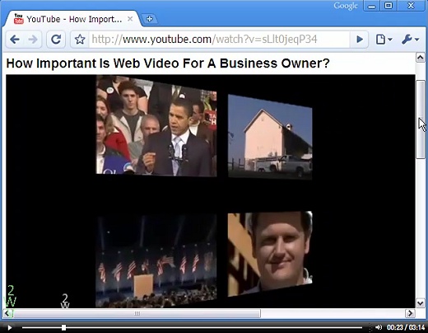This screenshot has height=333, width=428.
Task: Click the vertical scrollbar up arrow
Action: (421, 58)
